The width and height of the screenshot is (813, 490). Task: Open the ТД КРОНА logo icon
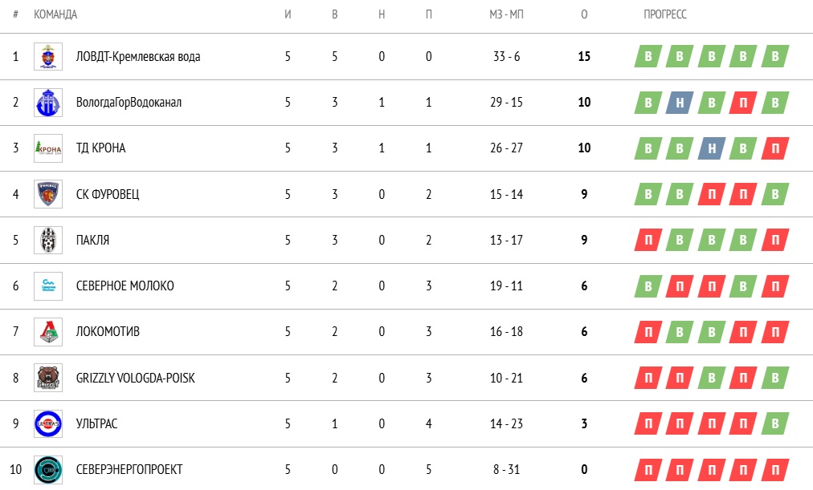pos(47,148)
